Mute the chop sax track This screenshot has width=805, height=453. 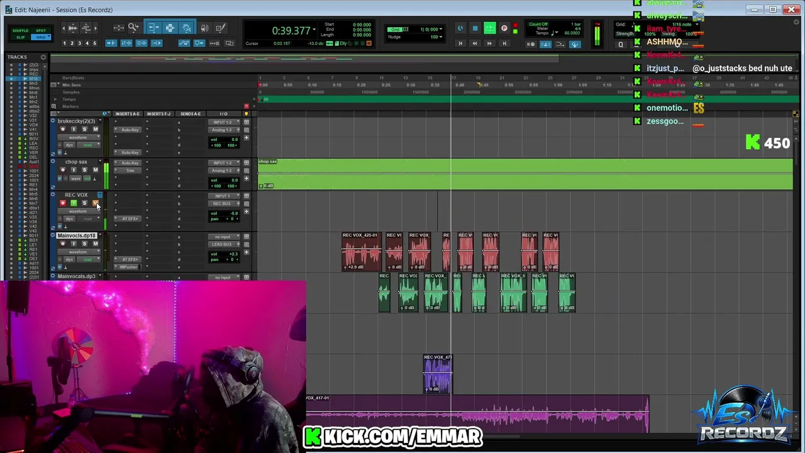pyautogui.click(x=95, y=170)
